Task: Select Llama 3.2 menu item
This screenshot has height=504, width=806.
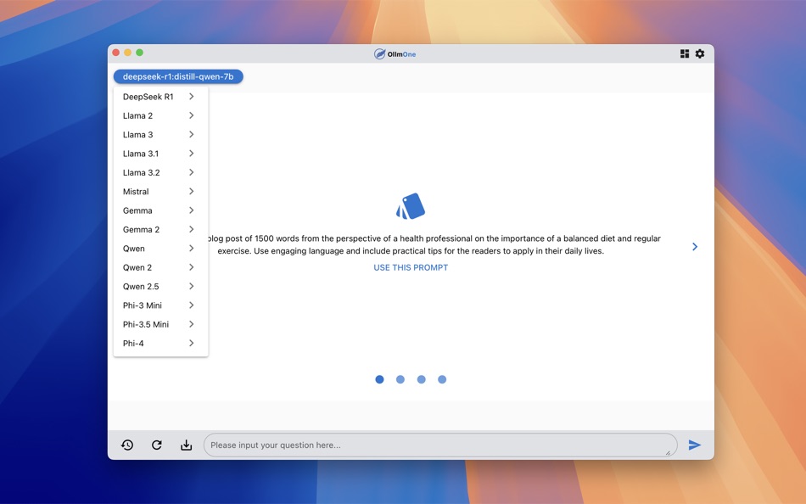Action: coord(160,172)
